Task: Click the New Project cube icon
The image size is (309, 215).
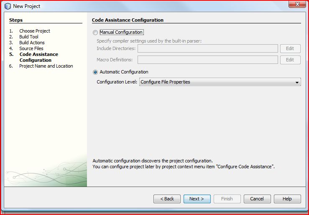Action: pos(8,6)
